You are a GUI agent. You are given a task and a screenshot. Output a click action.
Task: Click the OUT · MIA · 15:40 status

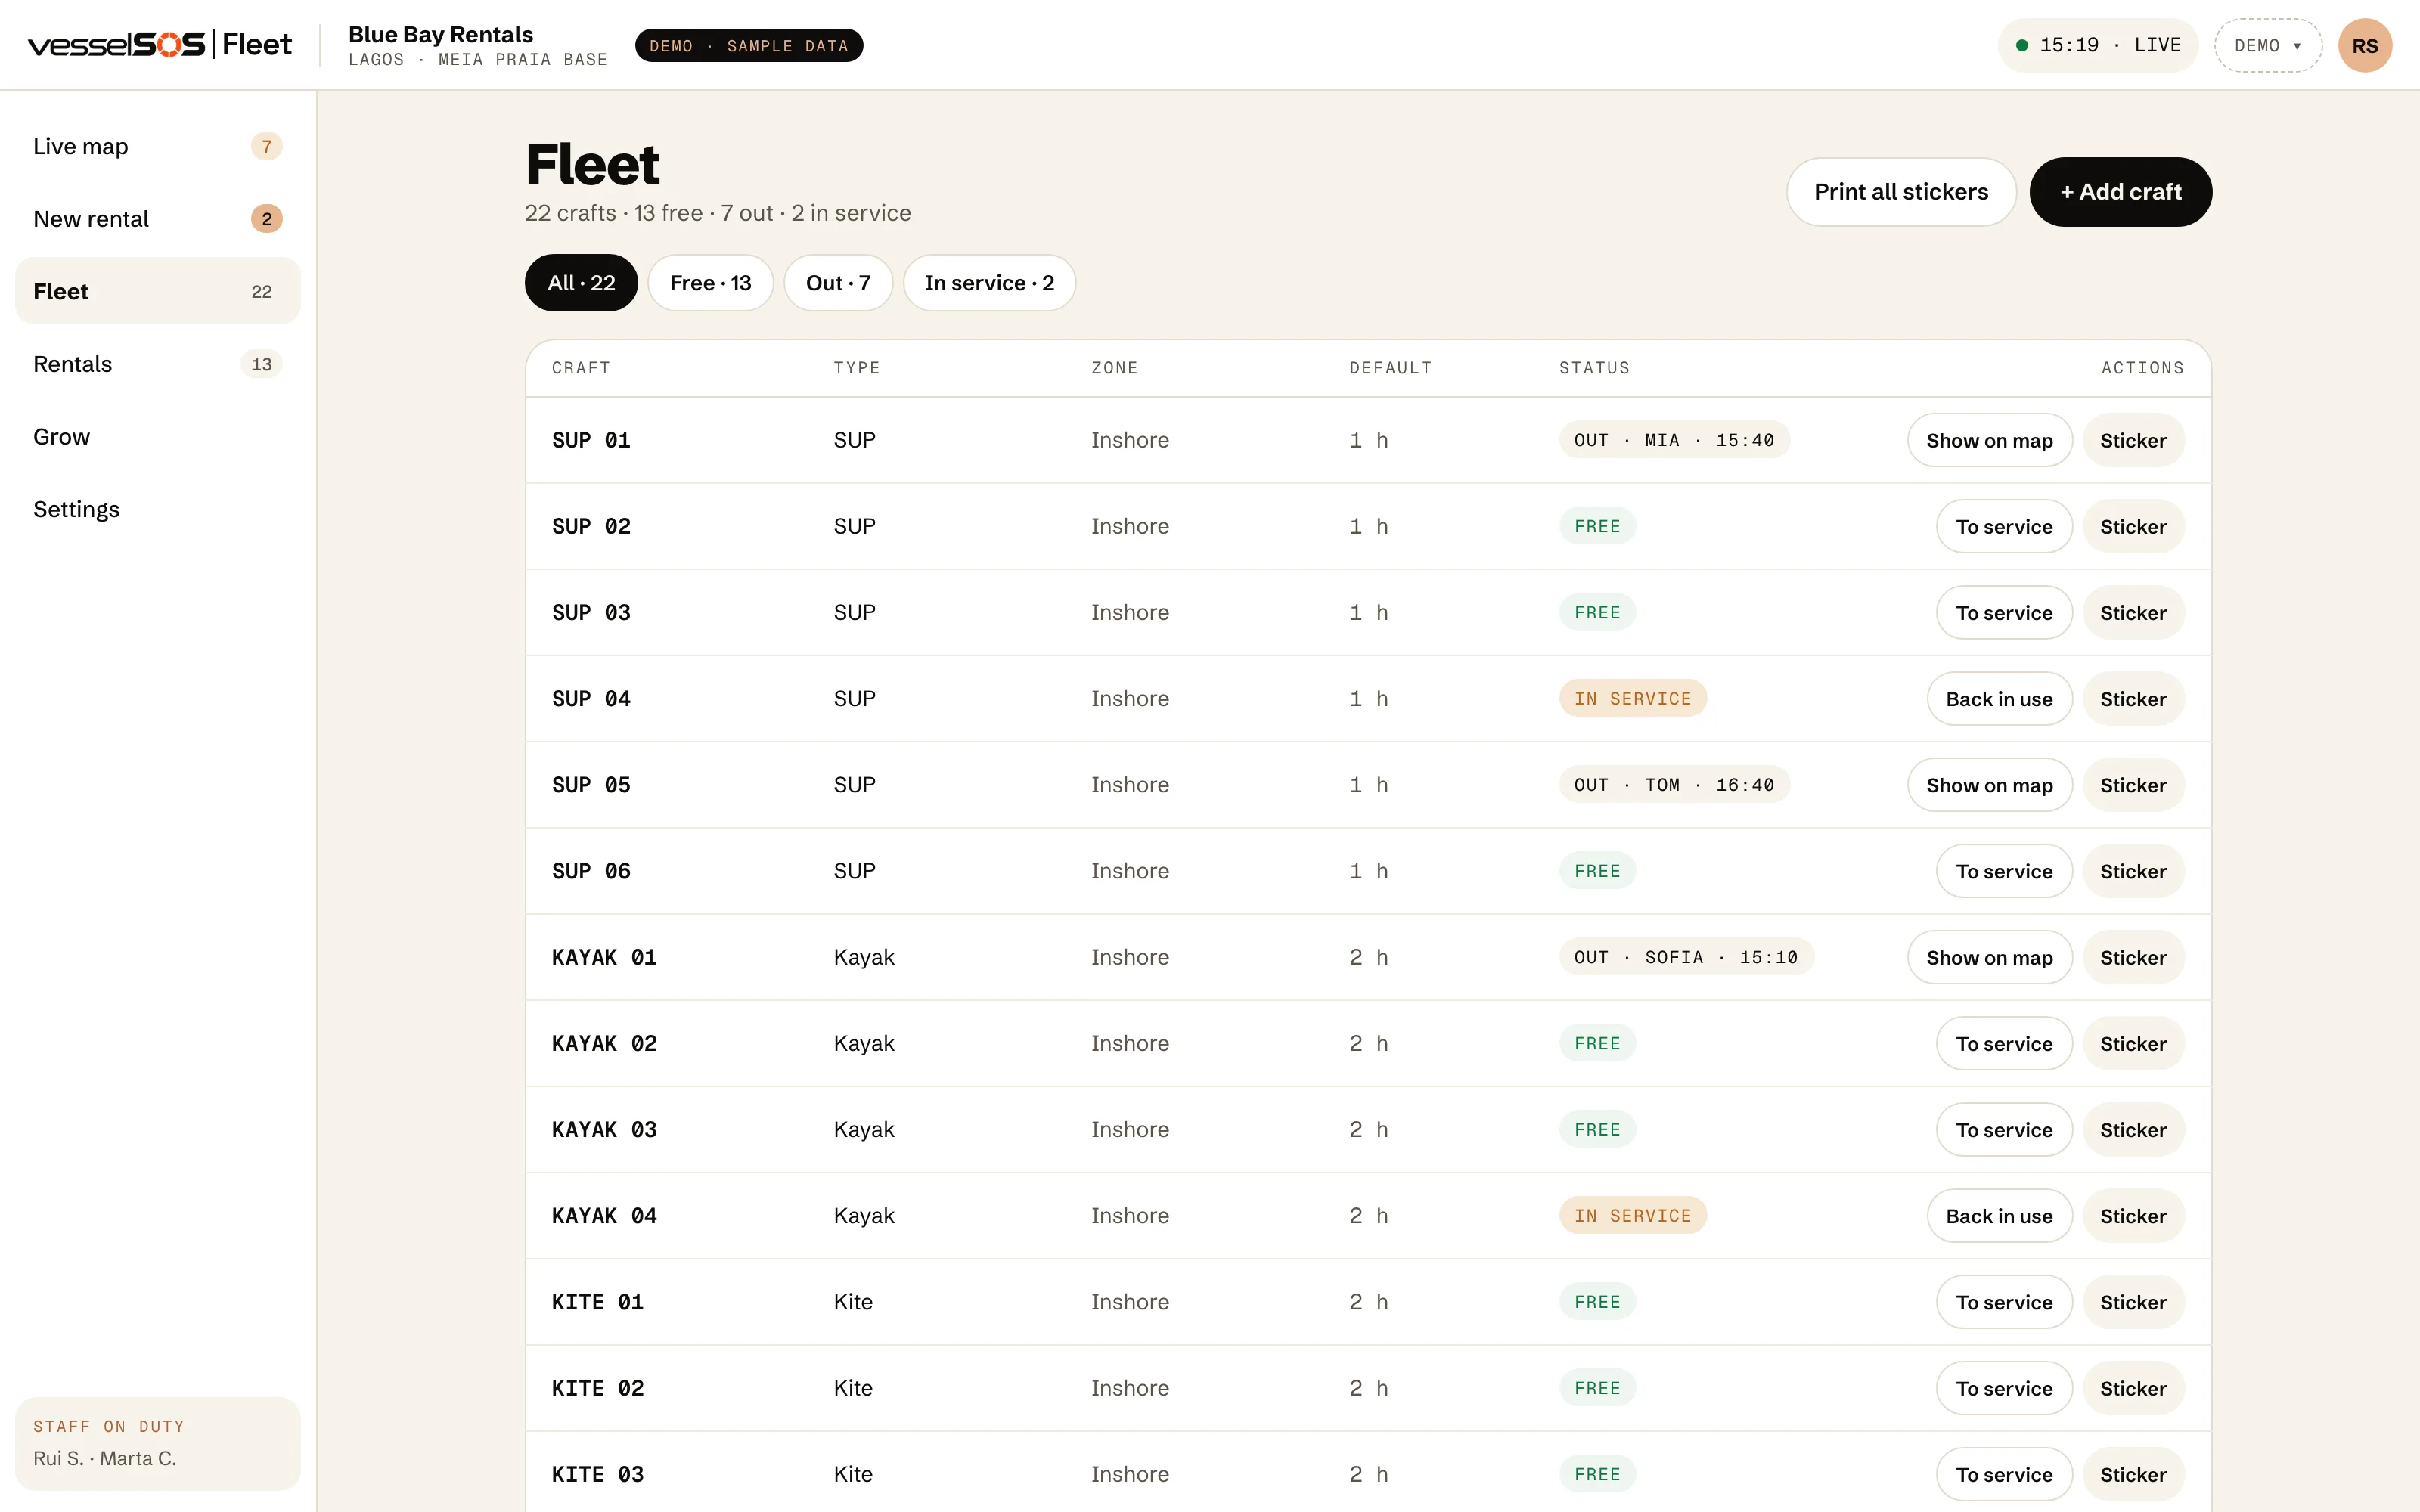pos(1674,440)
